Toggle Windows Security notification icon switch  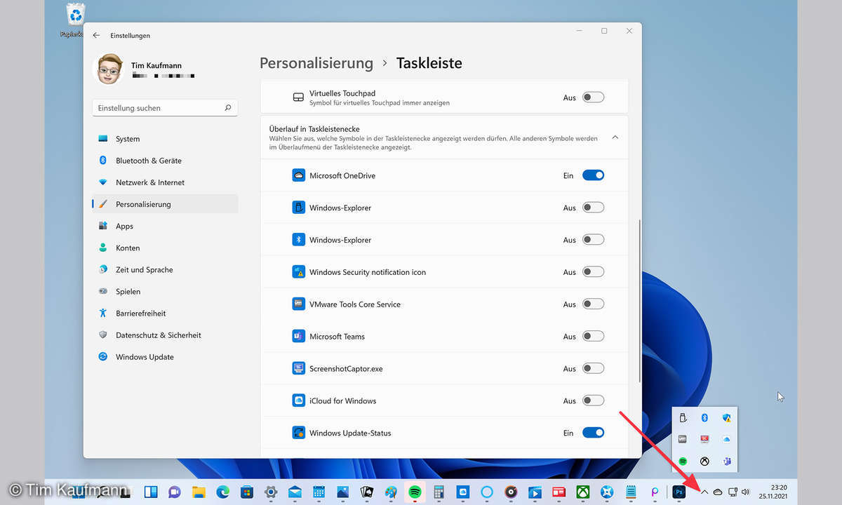[593, 272]
